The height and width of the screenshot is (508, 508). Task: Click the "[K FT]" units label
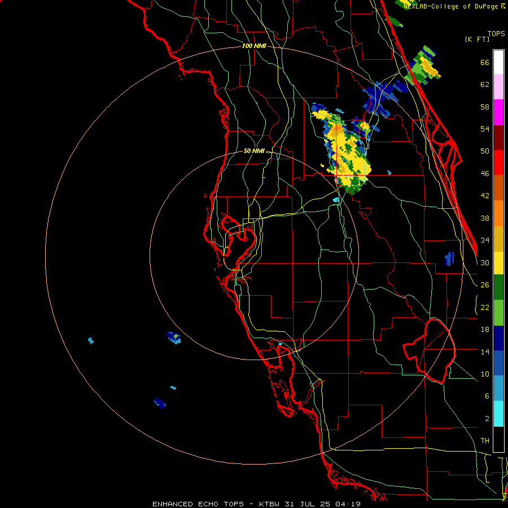click(477, 39)
